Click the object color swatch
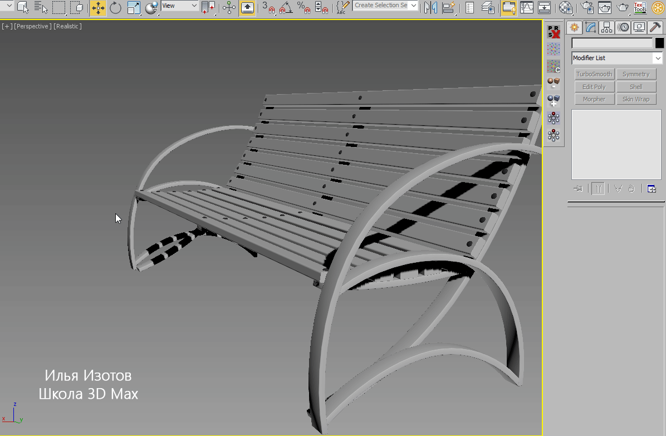 659,43
